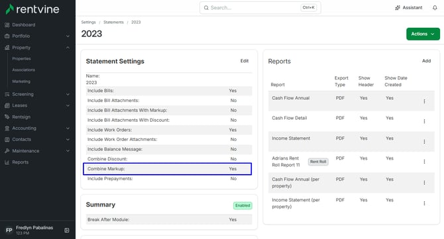Click the Accounting sidebar icon
The image size is (444, 239).
click(x=7, y=128)
